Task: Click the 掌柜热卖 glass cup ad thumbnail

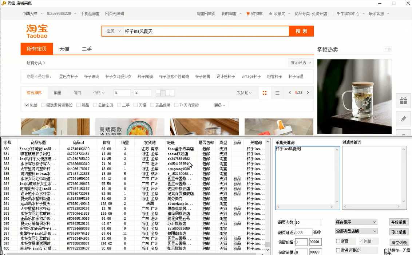Action: (354, 97)
